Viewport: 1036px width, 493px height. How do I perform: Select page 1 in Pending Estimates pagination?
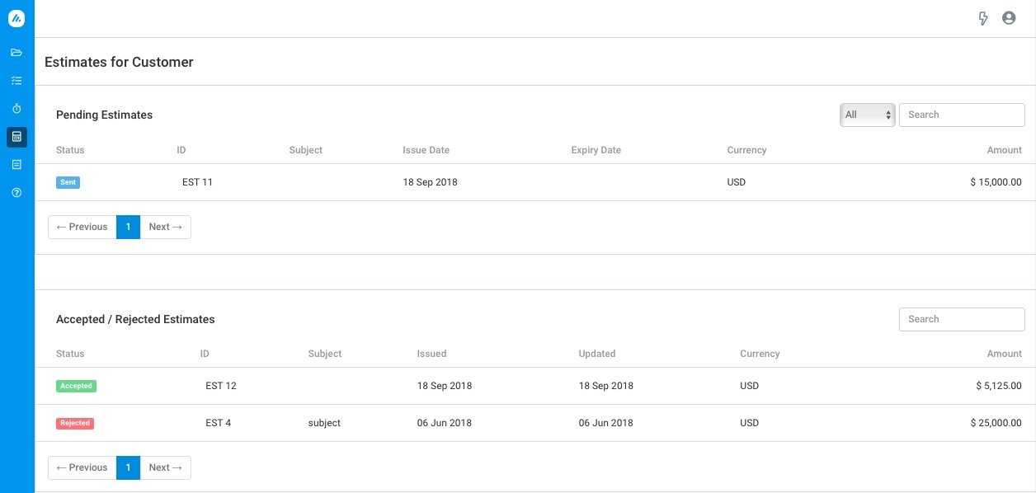(x=128, y=227)
